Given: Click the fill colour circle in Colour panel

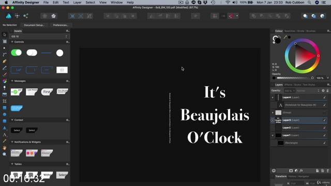Looking at the screenshot, I should [278, 41].
